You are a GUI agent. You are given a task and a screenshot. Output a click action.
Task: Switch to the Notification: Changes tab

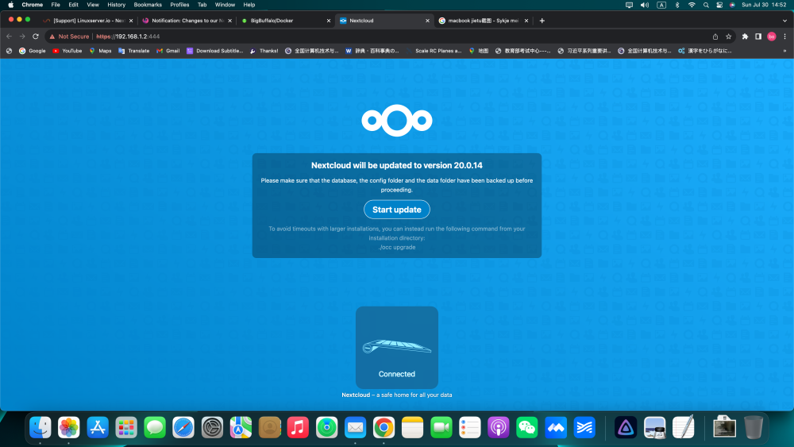187,21
